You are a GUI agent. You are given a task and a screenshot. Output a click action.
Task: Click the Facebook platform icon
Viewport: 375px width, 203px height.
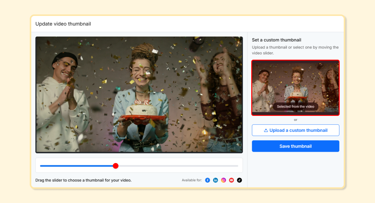click(207, 180)
